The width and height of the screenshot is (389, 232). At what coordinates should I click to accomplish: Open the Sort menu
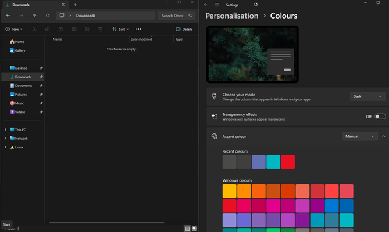tap(120, 29)
